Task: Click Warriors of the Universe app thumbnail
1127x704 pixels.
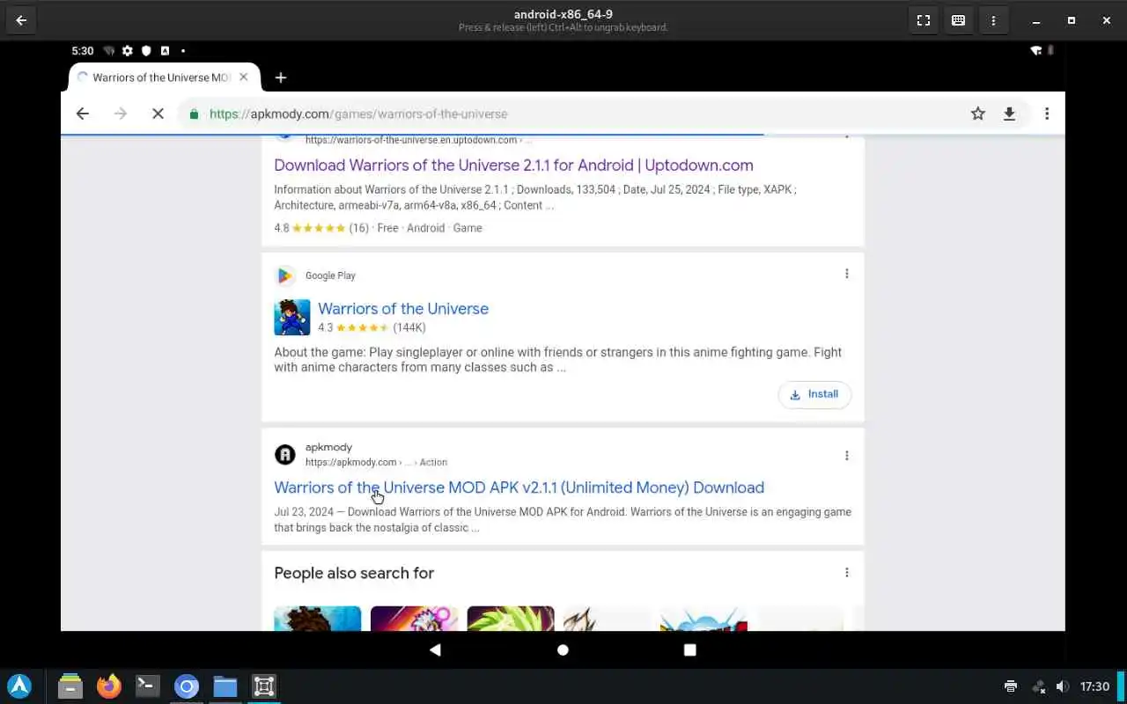Action: point(291,318)
